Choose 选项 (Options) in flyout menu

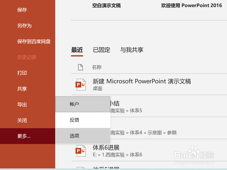coord(83,136)
